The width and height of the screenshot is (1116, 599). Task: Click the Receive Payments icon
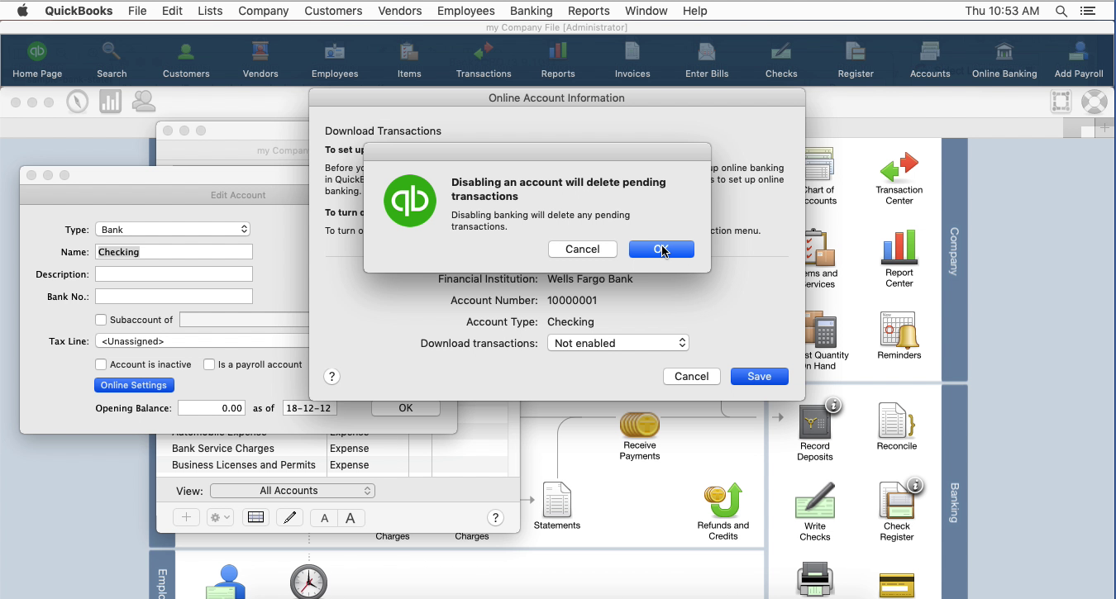point(640,436)
